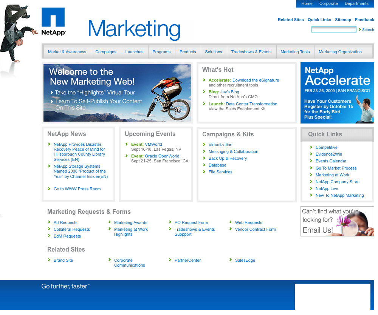The height and width of the screenshot is (315, 378).
Task: Open the Disaster Recovery Hillsborough news item
Action: coord(79,152)
